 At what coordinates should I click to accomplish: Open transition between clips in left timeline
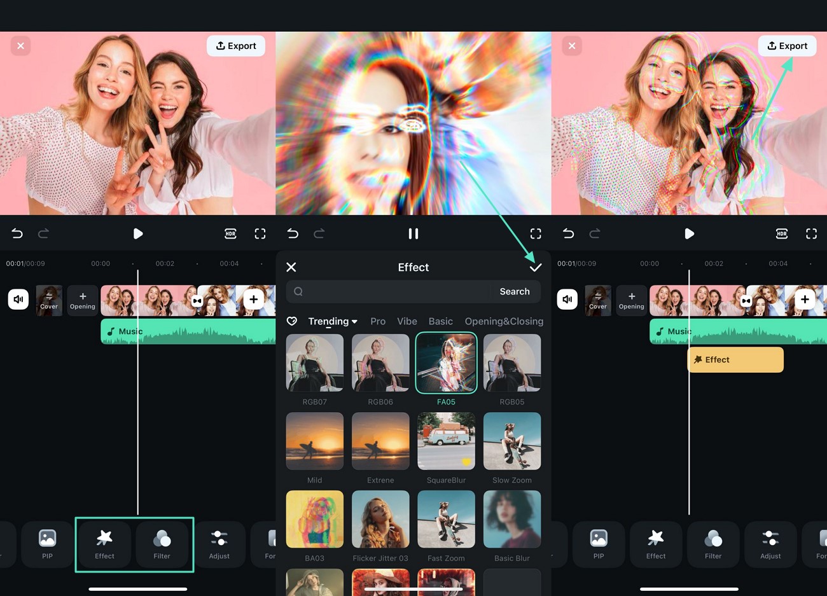(x=197, y=301)
